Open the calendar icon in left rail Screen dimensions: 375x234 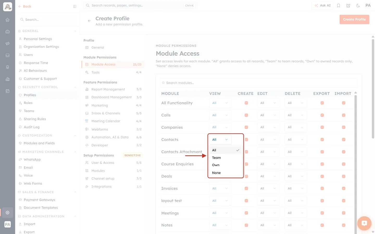point(8,91)
